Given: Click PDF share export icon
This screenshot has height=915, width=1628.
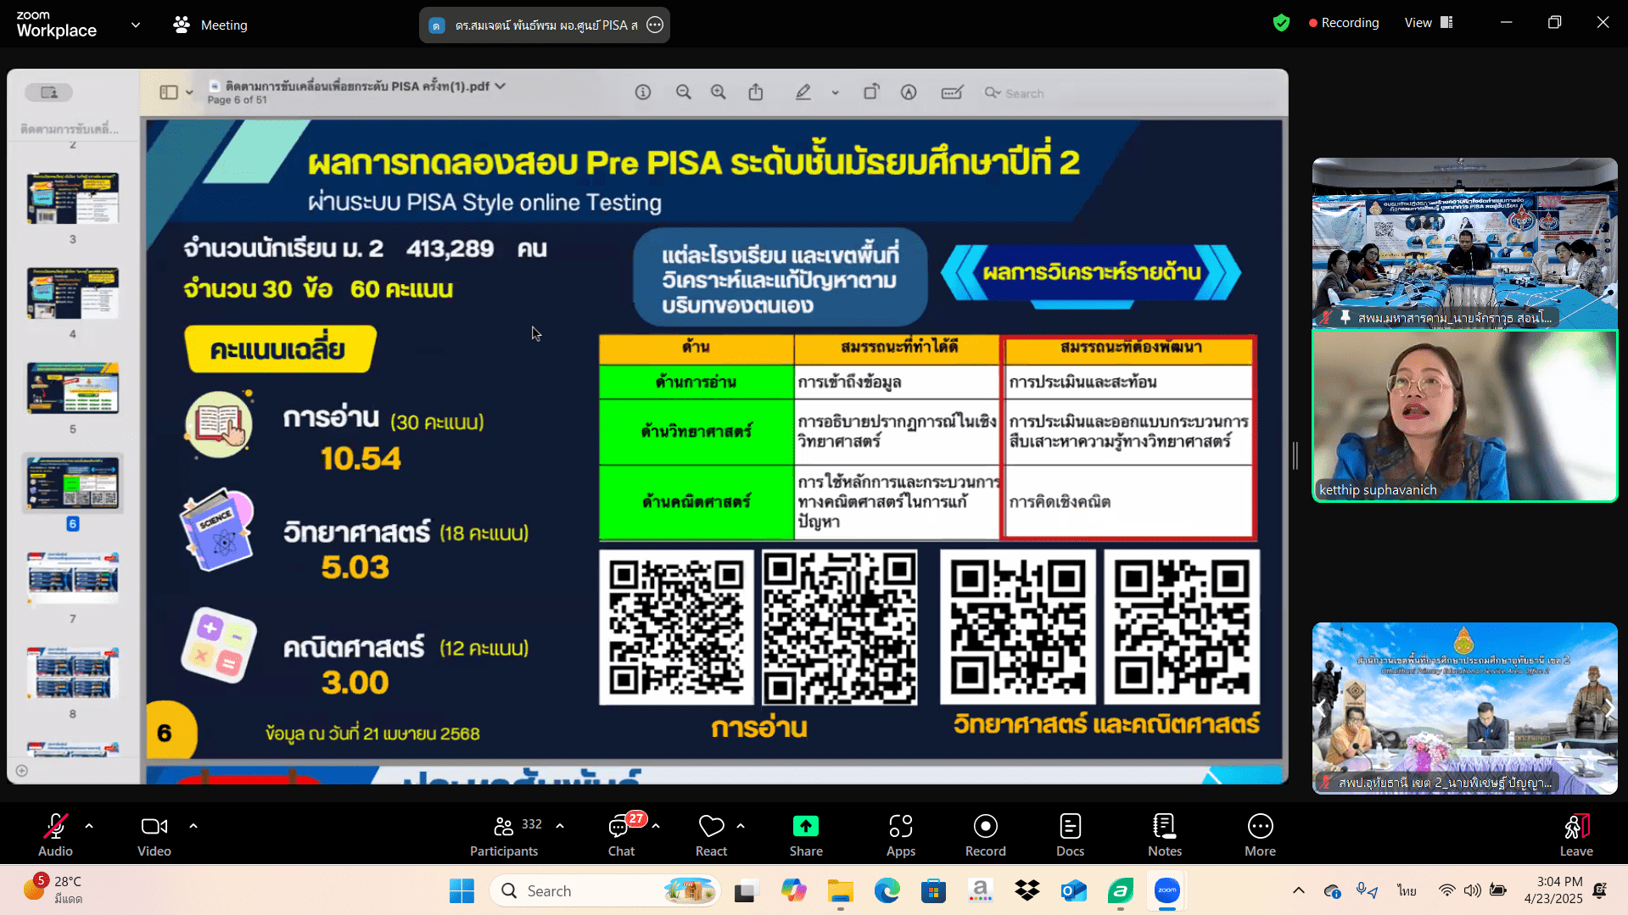Looking at the screenshot, I should [756, 92].
